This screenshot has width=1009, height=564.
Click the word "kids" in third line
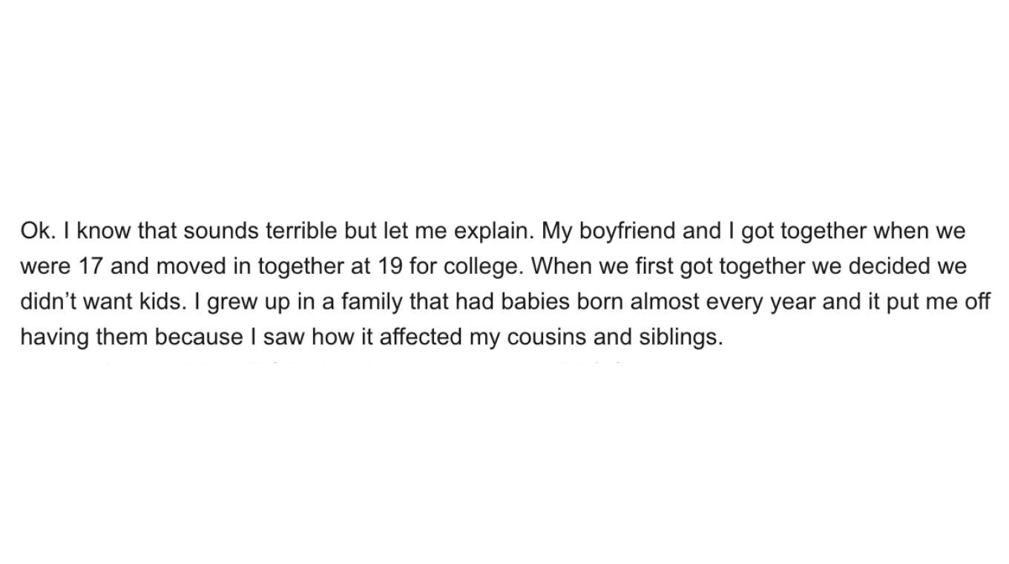point(156,302)
